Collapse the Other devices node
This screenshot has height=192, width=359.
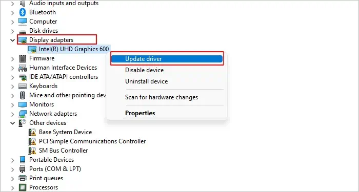coord(12,123)
